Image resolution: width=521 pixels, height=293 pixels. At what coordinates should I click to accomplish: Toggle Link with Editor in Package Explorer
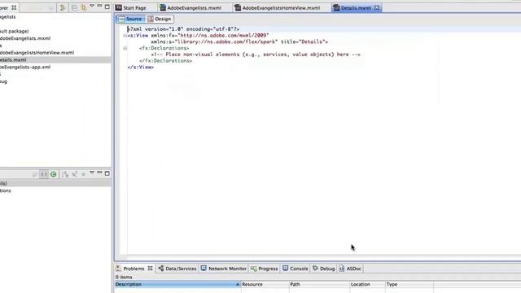(x=83, y=7)
